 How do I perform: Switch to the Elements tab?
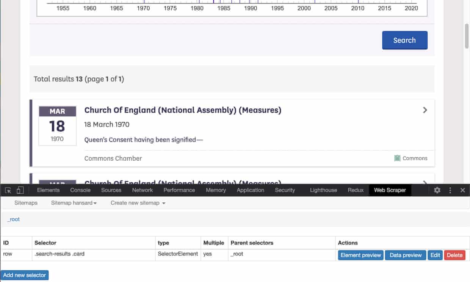tap(48, 190)
